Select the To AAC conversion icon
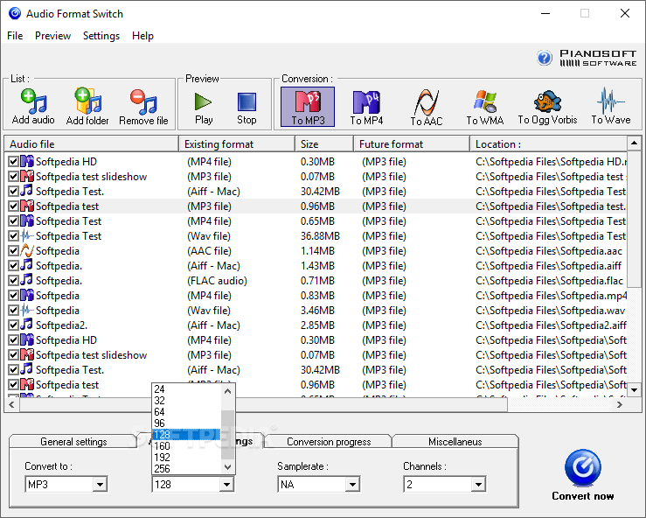The image size is (646, 518). pos(427,107)
